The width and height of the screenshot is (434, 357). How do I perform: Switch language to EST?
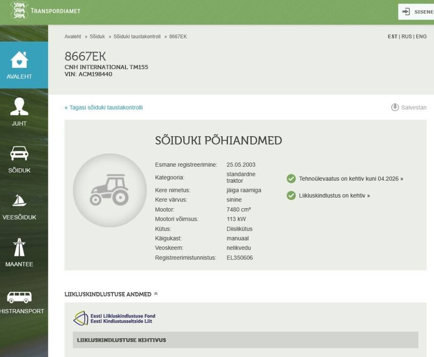click(392, 37)
